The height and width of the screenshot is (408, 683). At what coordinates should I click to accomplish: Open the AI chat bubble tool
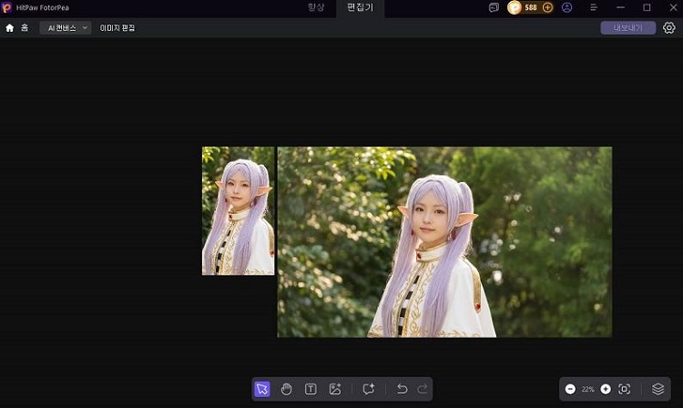coord(369,389)
